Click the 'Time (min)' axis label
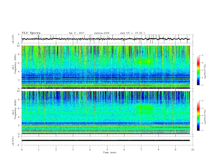 click(110, 152)
